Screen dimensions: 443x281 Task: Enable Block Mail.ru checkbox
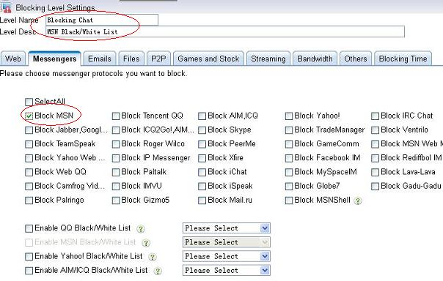[x=202, y=201]
